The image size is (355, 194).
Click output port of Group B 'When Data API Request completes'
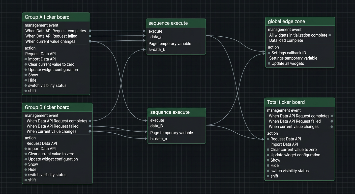coord(90,121)
